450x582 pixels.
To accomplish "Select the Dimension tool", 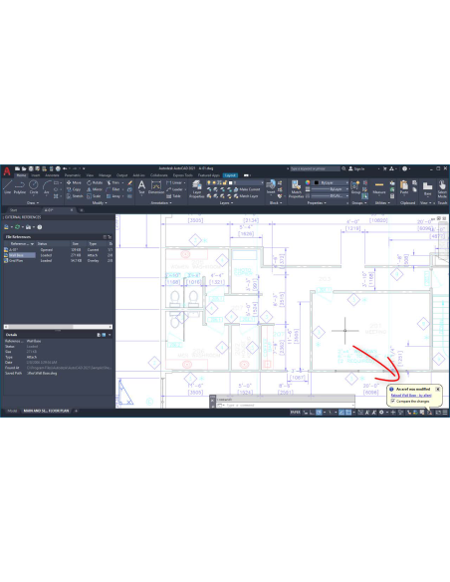I will 156,186.
